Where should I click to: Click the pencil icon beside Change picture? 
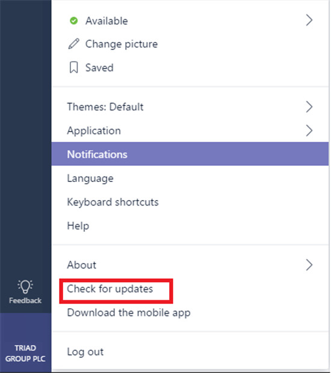(73, 44)
